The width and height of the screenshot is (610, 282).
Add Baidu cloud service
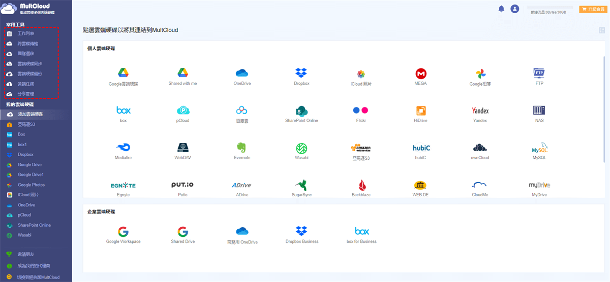pyautogui.click(x=242, y=114)
